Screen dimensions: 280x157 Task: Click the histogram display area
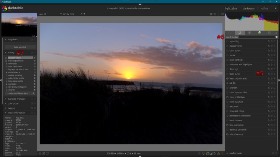[252, 22]
